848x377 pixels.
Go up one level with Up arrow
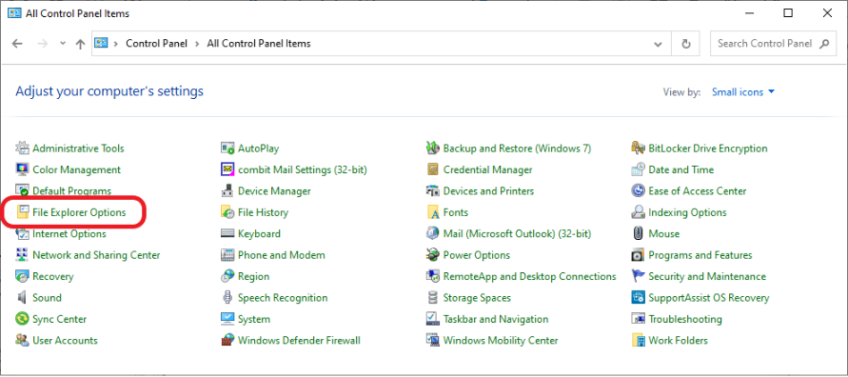[80, 44]
